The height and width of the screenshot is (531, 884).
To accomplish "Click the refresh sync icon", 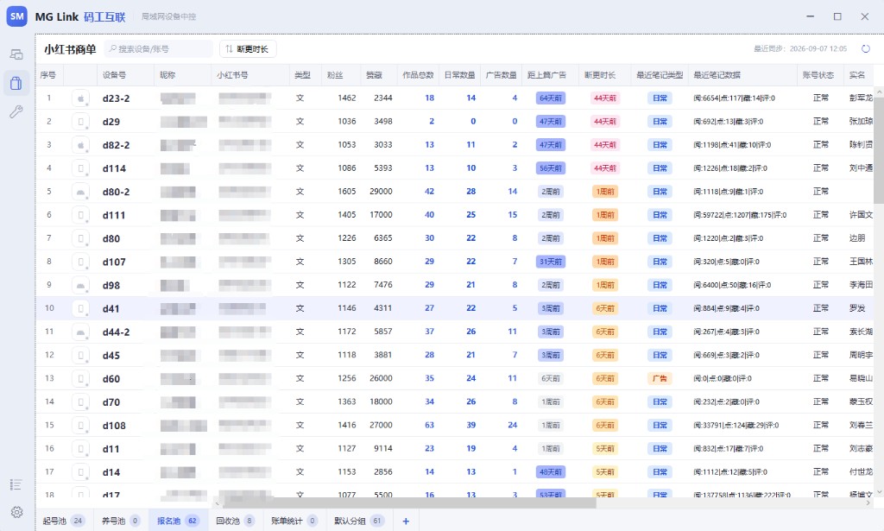I will click(865, 49).
